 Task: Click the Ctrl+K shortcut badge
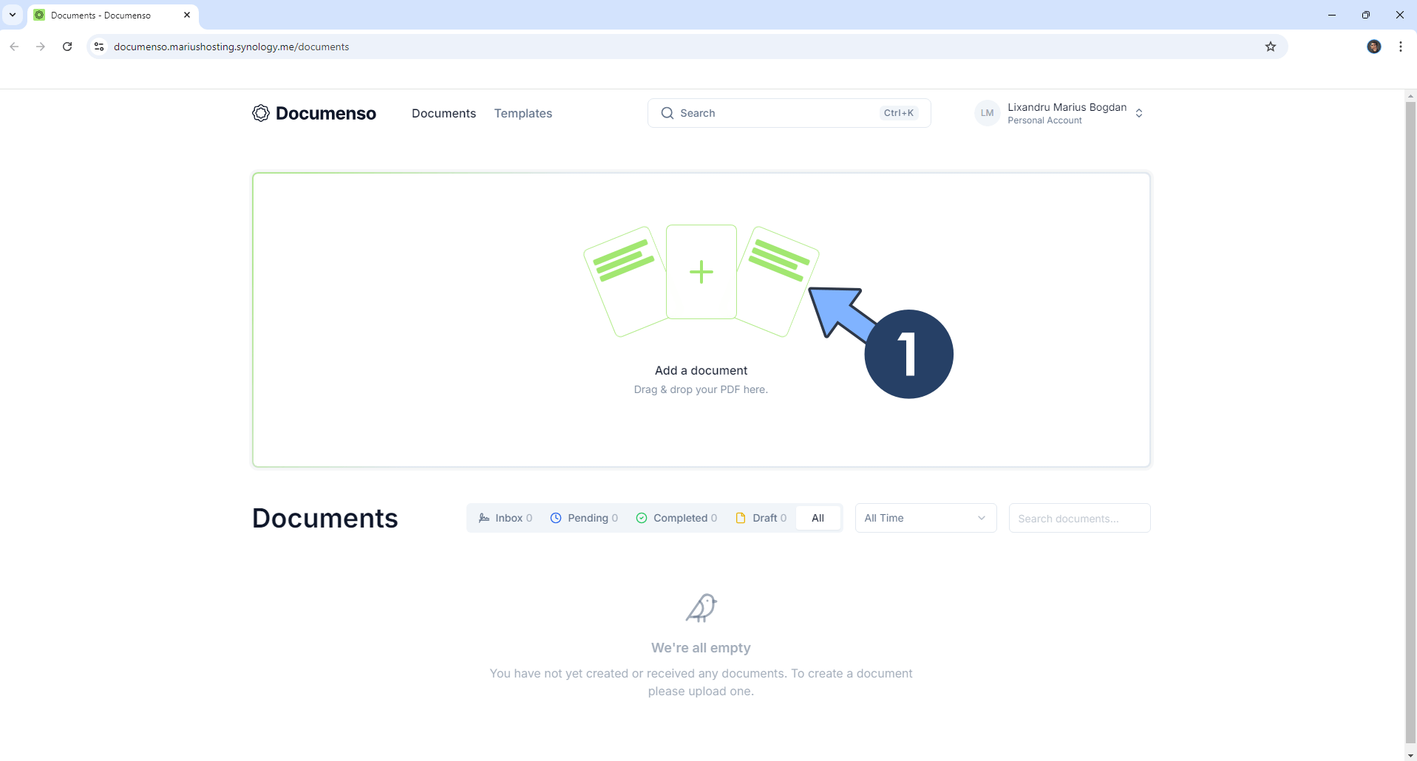pyautogui.click(x=898, y=113)
